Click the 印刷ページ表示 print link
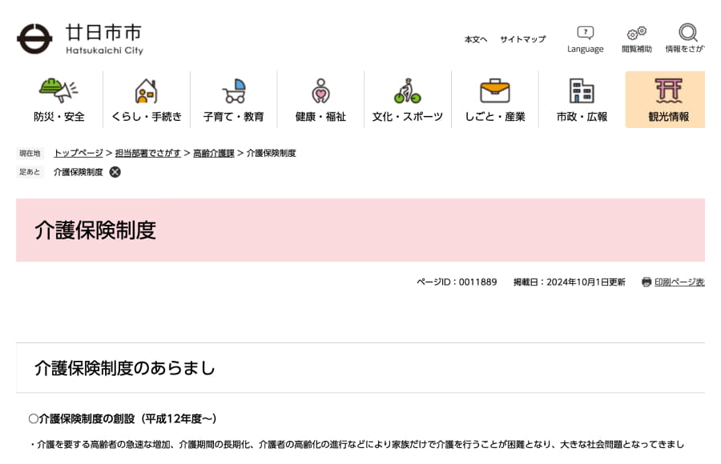The height and width of the screenshot is (464, 721). click(x=679, y=282)
